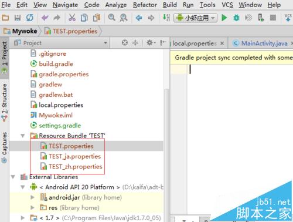Screen dimensions: 293x222
Task: Select build.gradle in project tree
Action: point(52,64)
